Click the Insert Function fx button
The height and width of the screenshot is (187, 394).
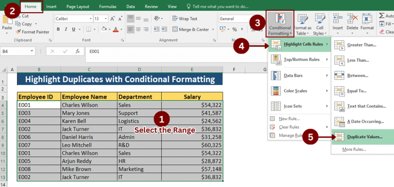tap(78, 51)
